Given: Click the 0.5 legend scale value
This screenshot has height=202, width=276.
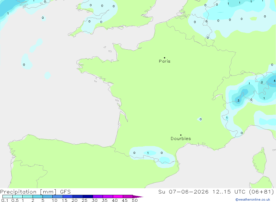Looking at the screenshot, I should coord(15,200).
